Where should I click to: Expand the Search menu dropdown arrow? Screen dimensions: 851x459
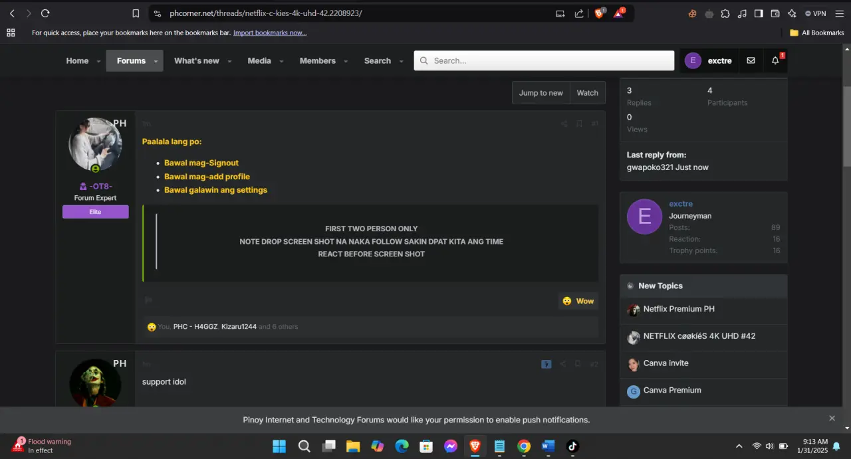click(x=401, y=61)
